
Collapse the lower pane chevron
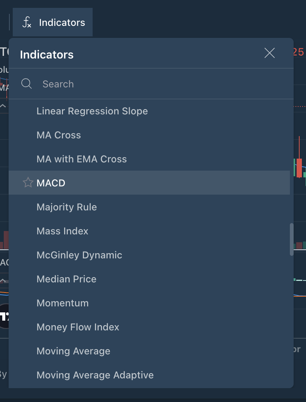[x=3, y=280]
